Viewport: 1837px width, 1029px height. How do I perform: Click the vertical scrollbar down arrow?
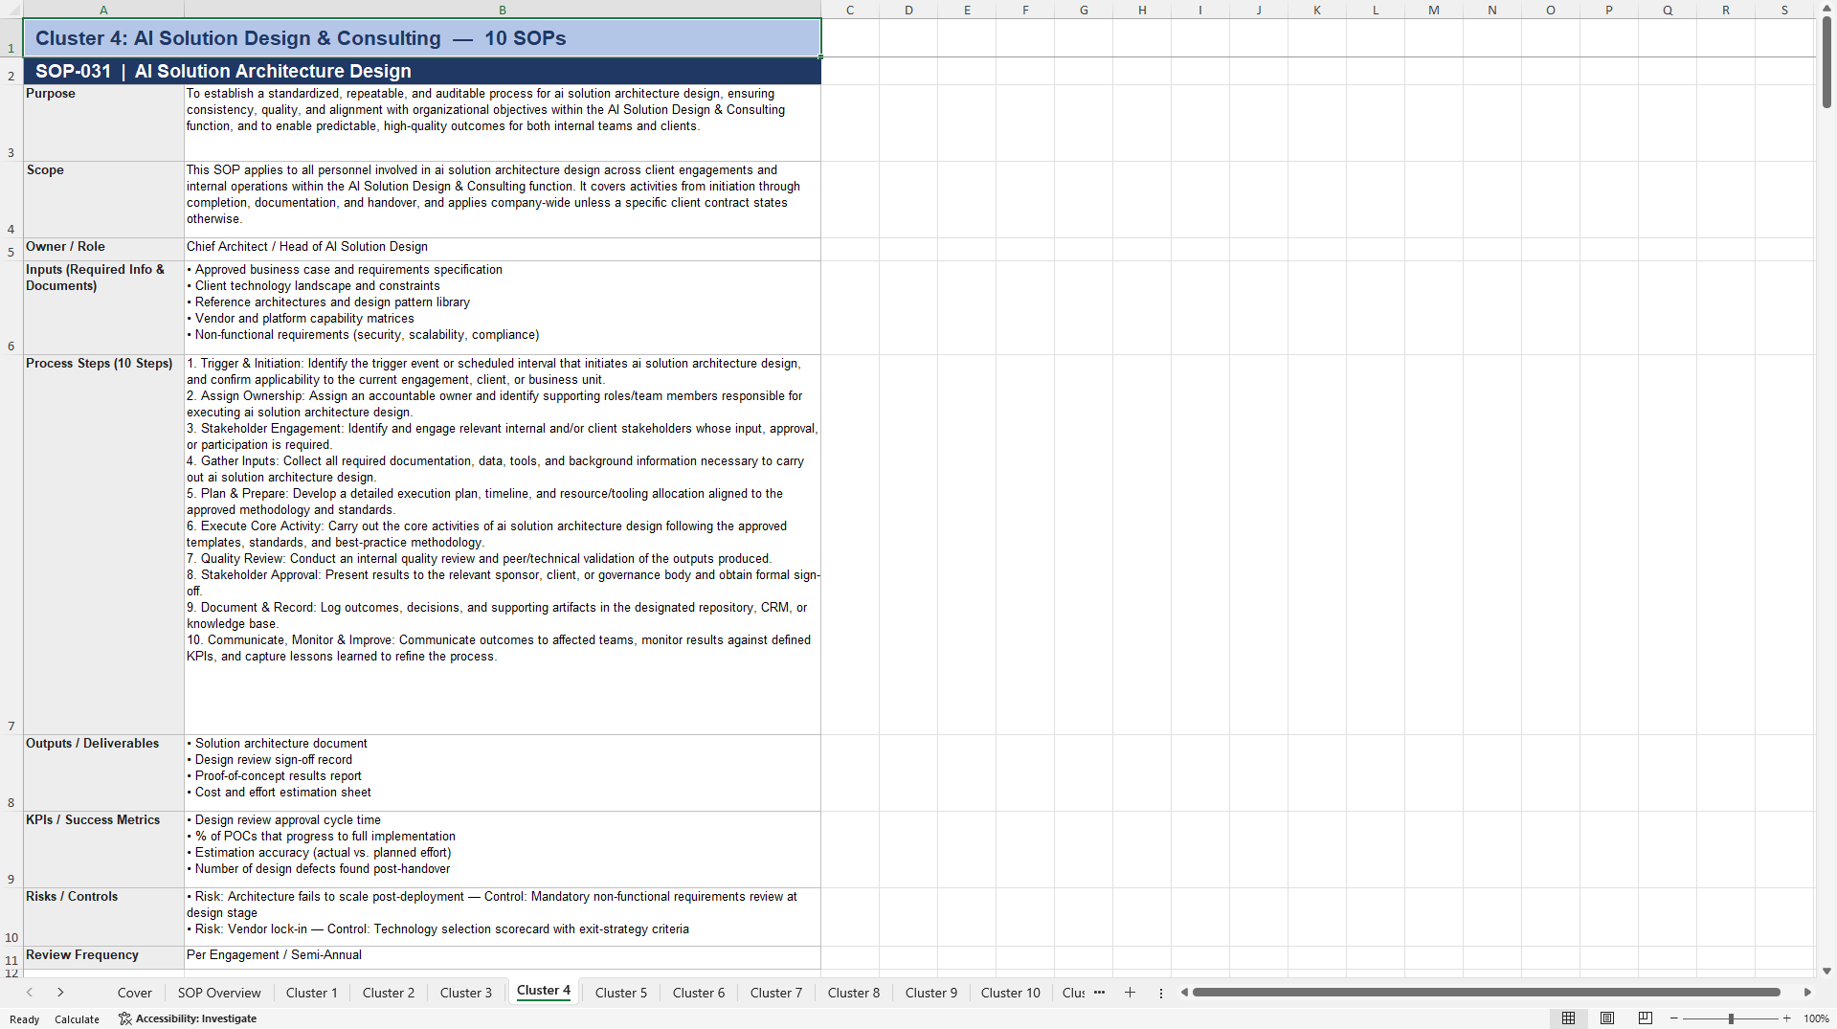[1826, 971]
